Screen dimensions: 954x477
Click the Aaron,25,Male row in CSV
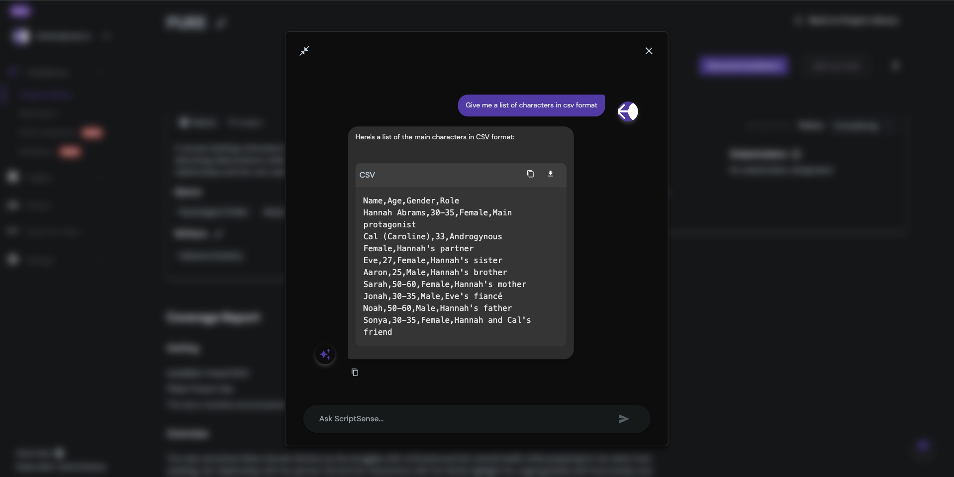pyautogui.click(x=435, y=272)
